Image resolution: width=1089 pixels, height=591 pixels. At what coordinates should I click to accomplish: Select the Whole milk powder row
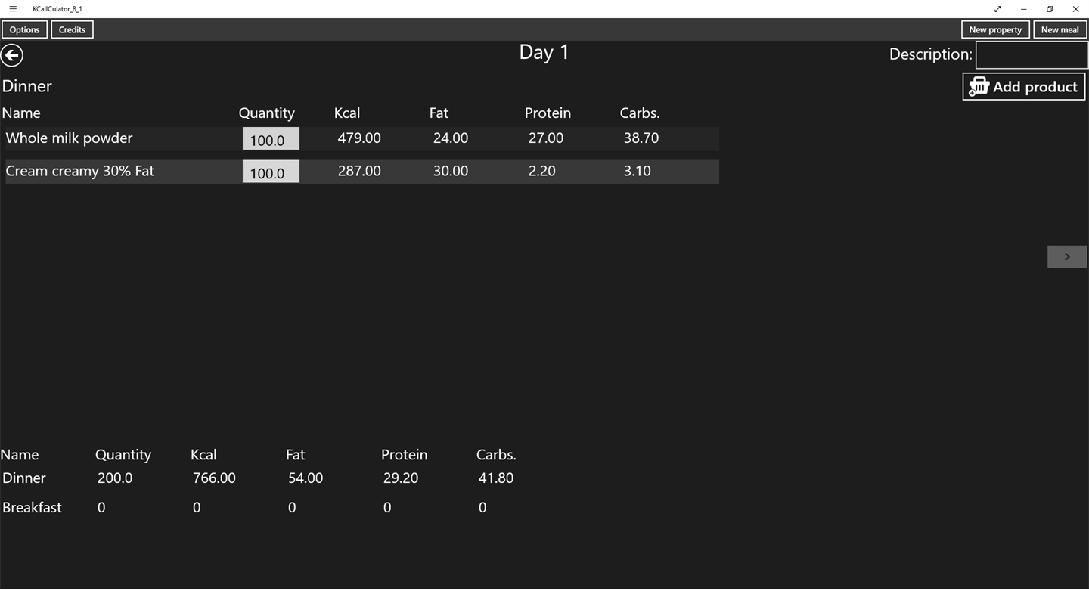click(x=362, y=138)
